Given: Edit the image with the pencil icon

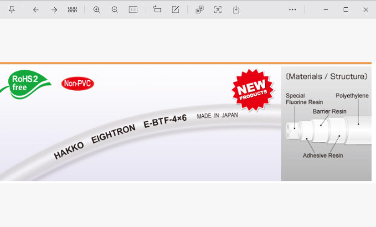Looking at the screenshot, I should tap(175, 10).
